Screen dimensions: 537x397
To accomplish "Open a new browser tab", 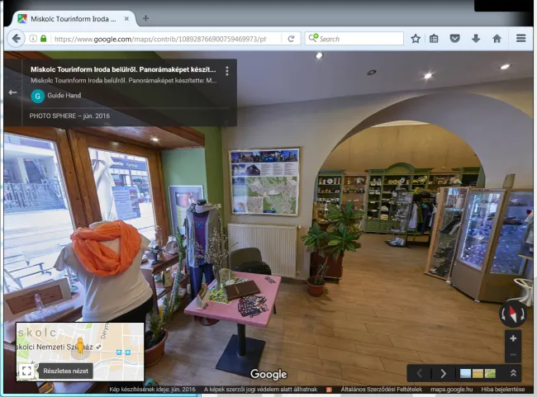I will point(145,18).
